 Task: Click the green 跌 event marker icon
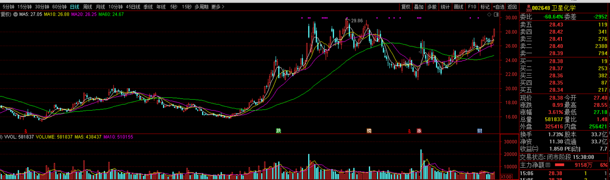point(278,131)
